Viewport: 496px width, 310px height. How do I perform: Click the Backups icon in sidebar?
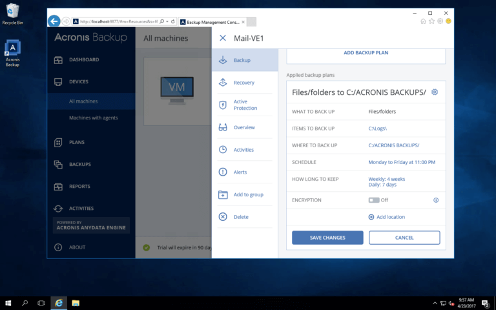pyautogui.click(x=58, y=165)
